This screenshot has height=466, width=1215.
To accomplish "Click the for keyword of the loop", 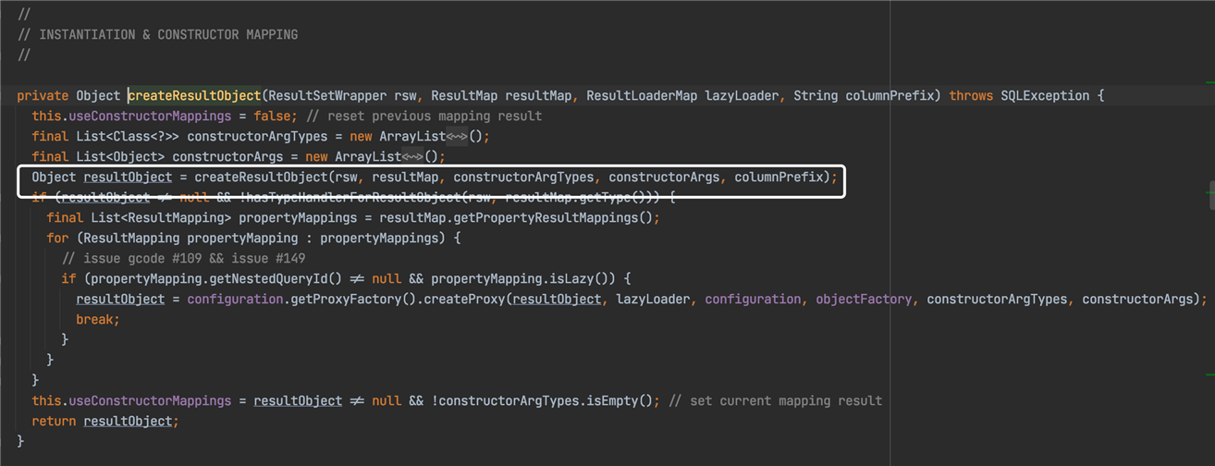I will point(57,238).
